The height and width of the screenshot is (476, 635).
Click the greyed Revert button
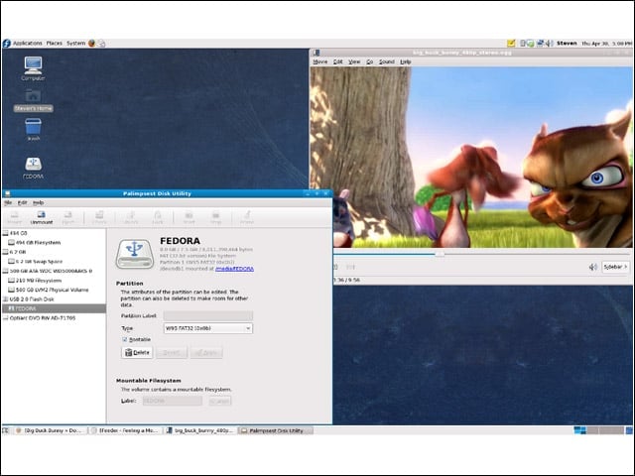172,353
